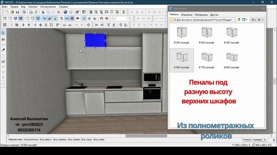Switch to the Материалы library tab
The height and width of the screenshot is (155, 277).
point(201,15)
